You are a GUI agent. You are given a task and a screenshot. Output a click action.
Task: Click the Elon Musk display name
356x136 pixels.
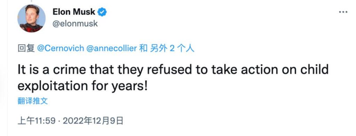pyautogui.click(x=74, y=12)
